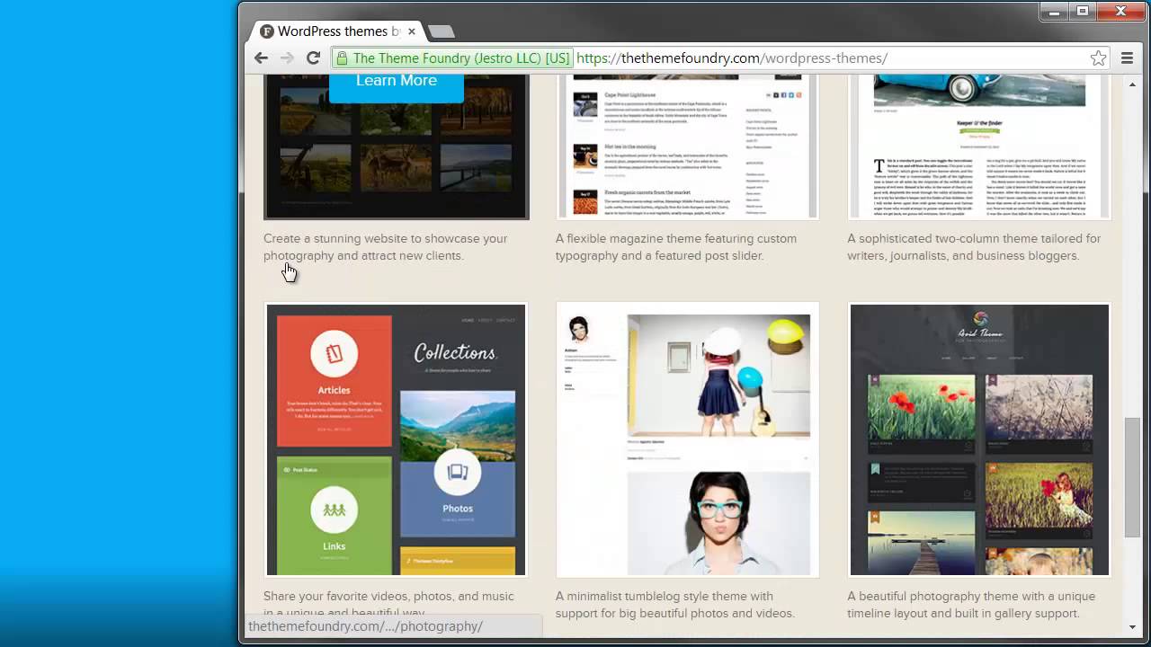This screenshot has width=1151, height=647.
Task: Open the tumblelog theme thumbnail with girl in glasses
Action: (687, 439)
